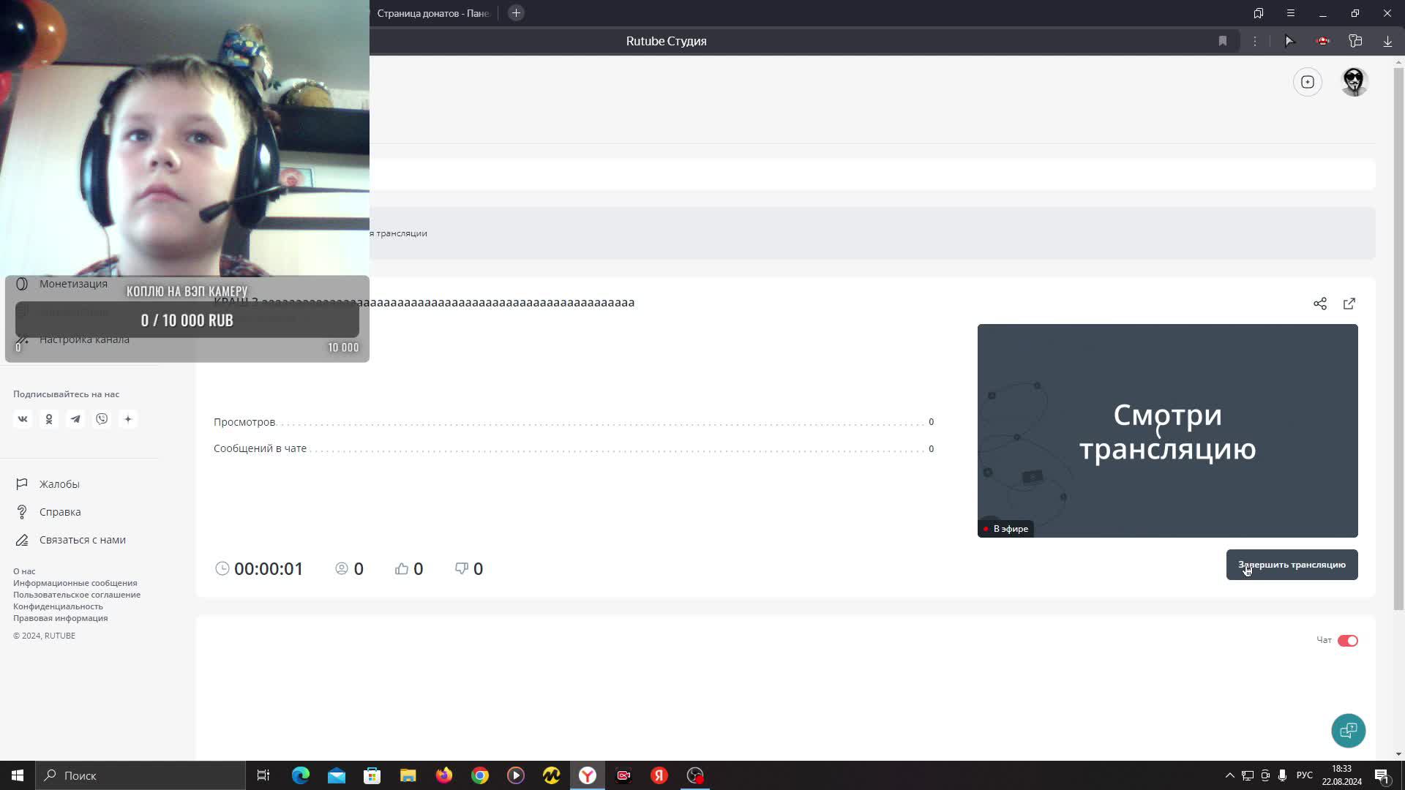Click the Справка question icon

[22, 512]
